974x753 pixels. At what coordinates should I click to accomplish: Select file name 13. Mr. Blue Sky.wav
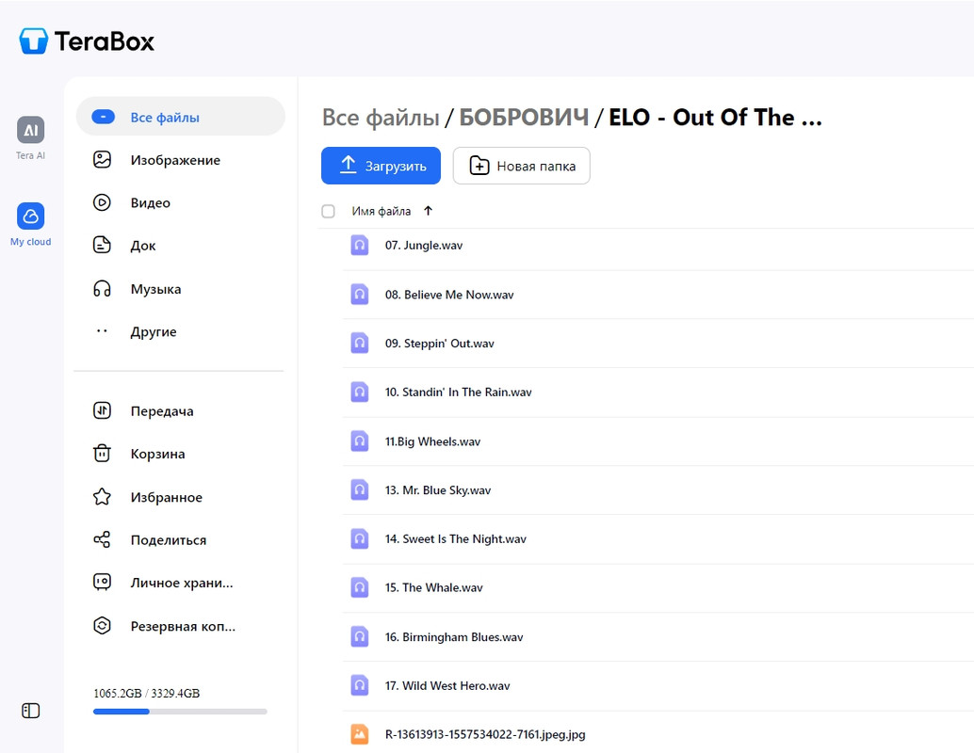(438, 490)
